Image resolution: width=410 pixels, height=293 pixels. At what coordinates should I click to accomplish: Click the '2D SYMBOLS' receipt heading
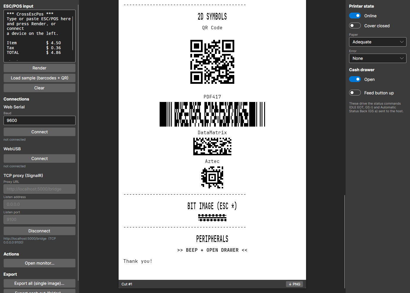coord(212,17)
